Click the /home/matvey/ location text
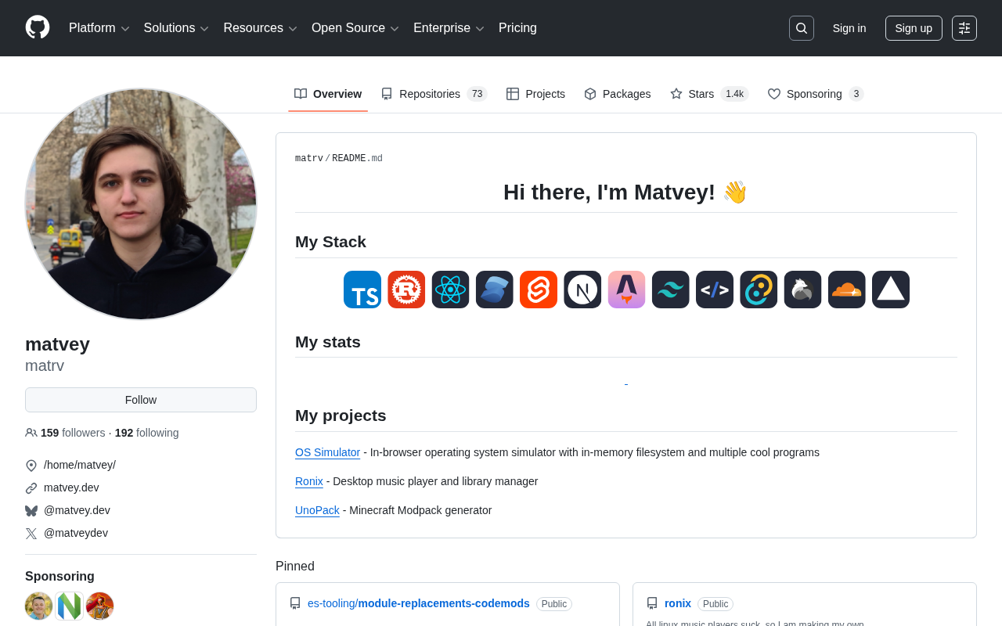Viewport: 1002px width, 626px height. (x=80, y=465)
